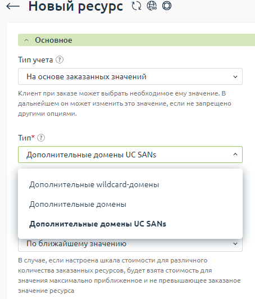Click the Тип field showing Дополнительные домены UC SANs

click(130, 155)
